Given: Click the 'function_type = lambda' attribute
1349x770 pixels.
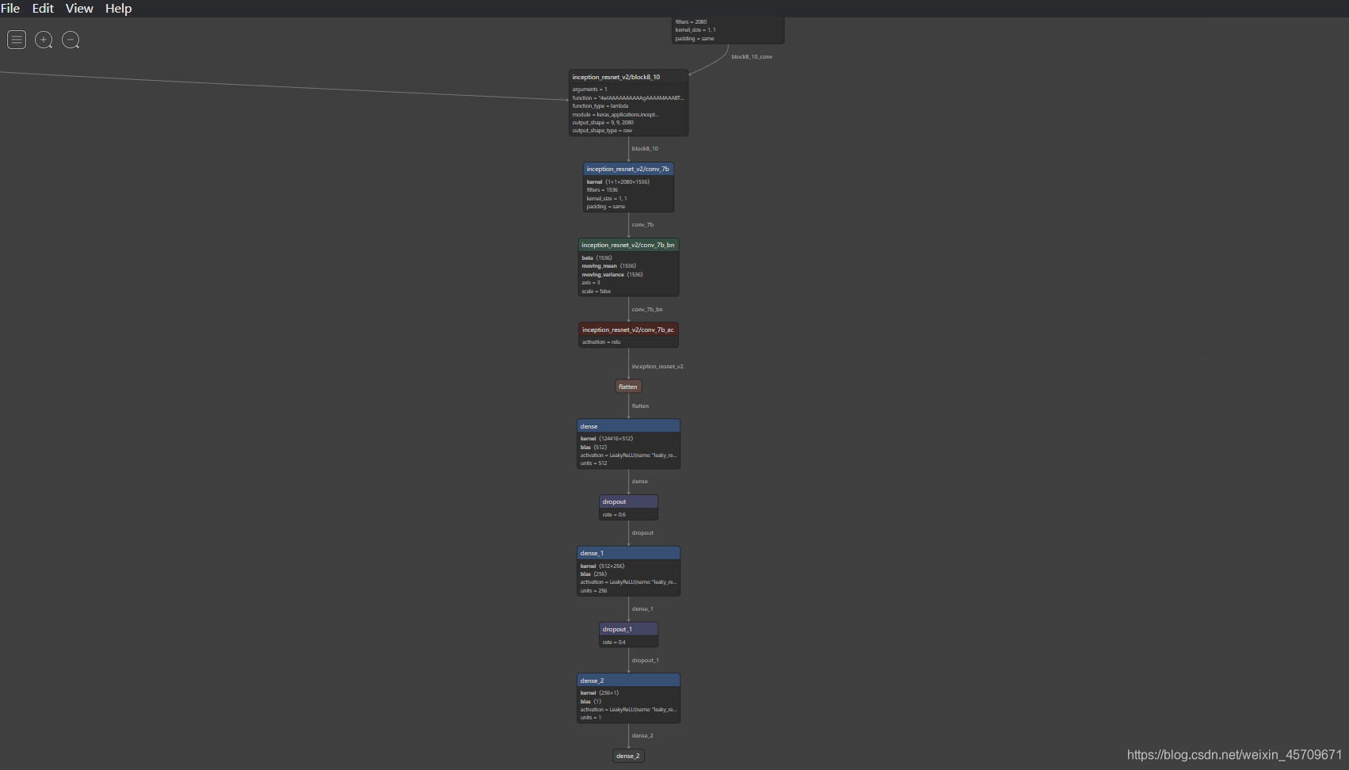Looking at the screenshot, I should pyautogui.click(x=600, y=106).
